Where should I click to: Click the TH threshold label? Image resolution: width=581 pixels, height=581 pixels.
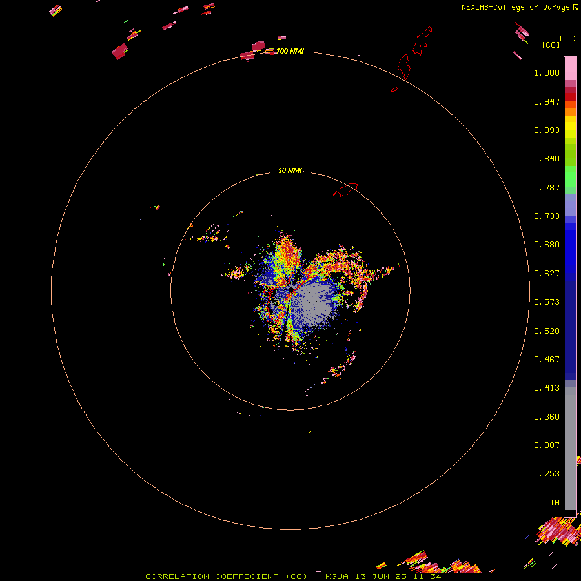pos(555,503)
